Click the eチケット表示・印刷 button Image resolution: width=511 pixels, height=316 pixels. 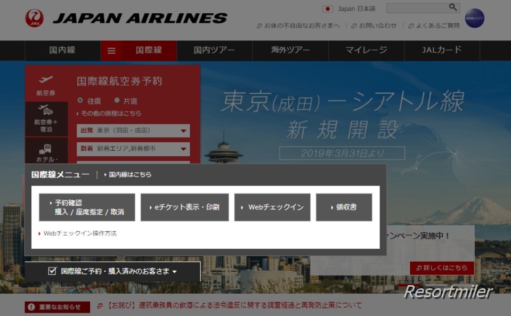pyautogui.click(x=184, y=207)
